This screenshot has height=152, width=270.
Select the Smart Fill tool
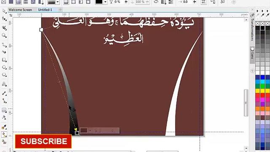coord(4,142)
